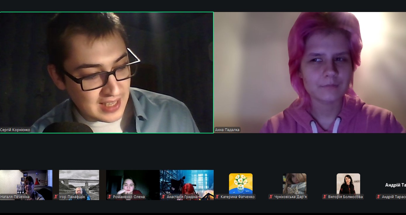Click muted mic icon beside Катерина Фатченко
The height and width of the screenshot is (215, 406).
pos(217,197)
